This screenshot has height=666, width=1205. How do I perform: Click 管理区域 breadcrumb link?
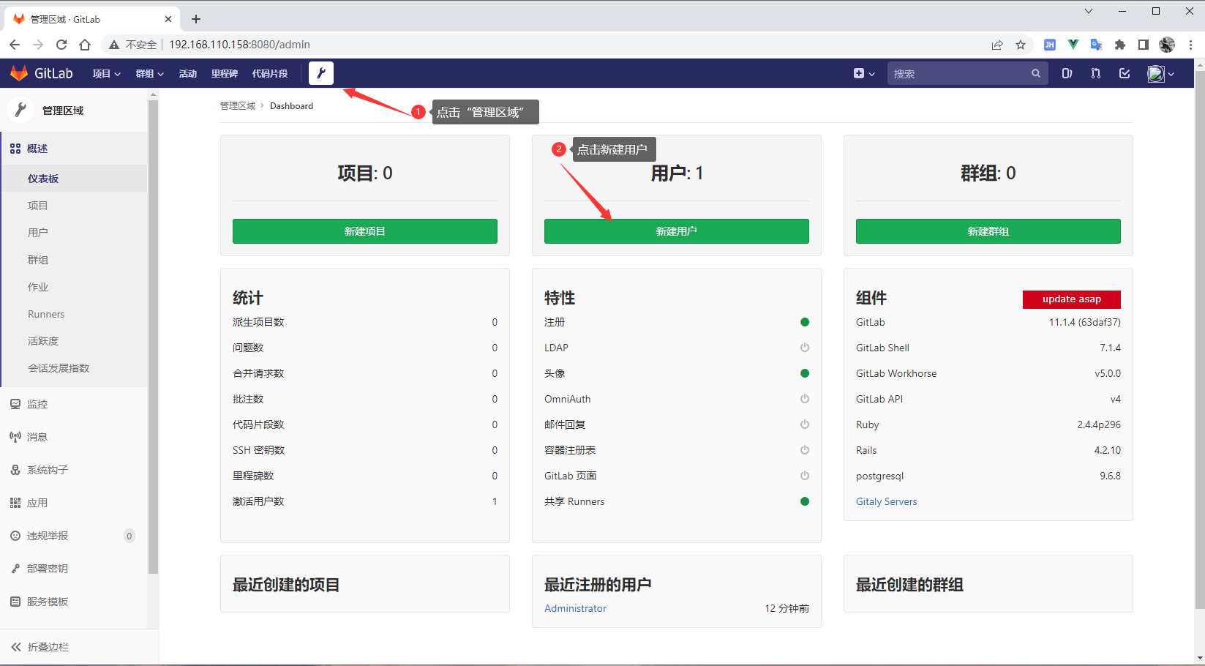click(x=238, y=106)
